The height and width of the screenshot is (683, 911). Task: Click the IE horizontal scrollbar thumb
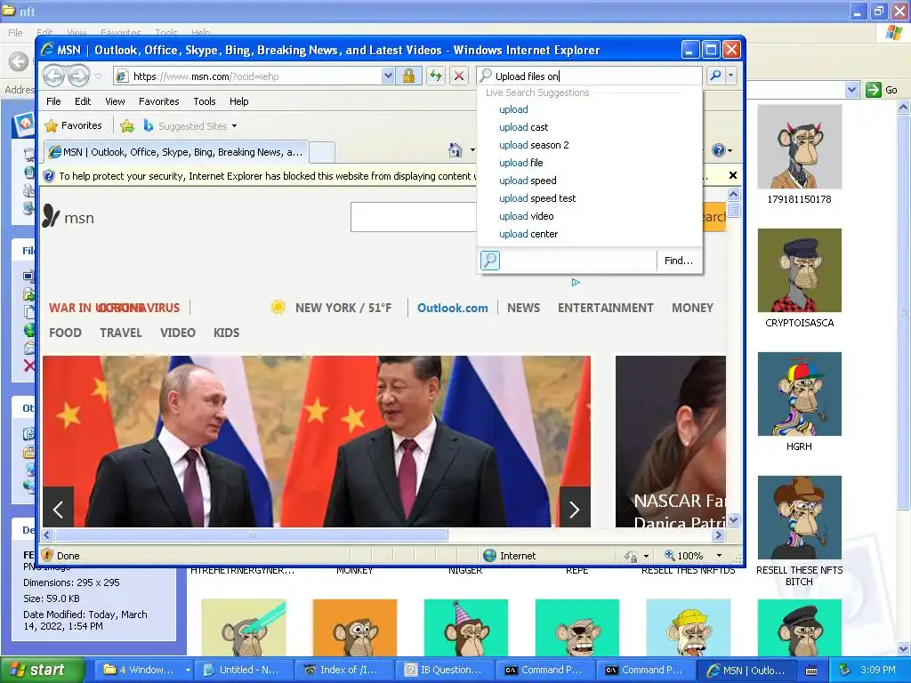pos(252,534)
